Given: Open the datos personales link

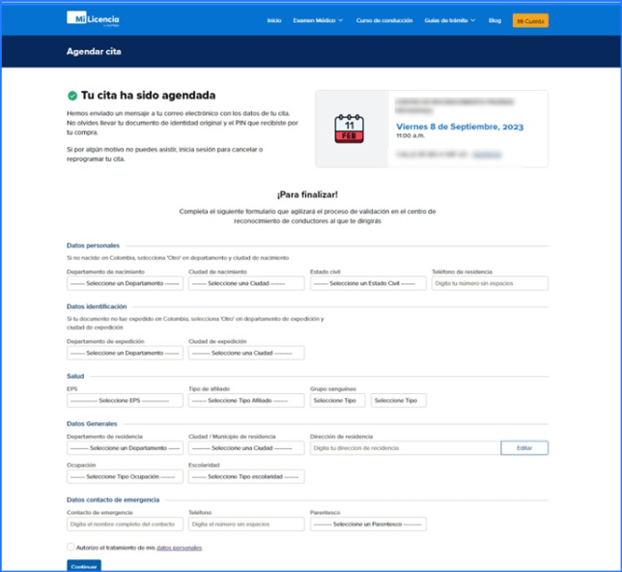Looking at the screenshot, I should tap(180, 548).
